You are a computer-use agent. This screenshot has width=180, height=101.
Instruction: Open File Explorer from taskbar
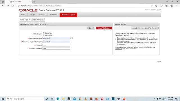[x=63, y=99]
